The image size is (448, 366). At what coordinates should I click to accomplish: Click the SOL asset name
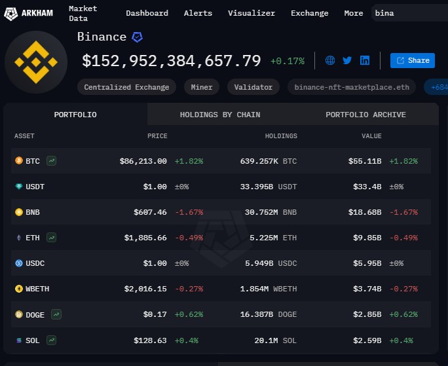[33, 340]
